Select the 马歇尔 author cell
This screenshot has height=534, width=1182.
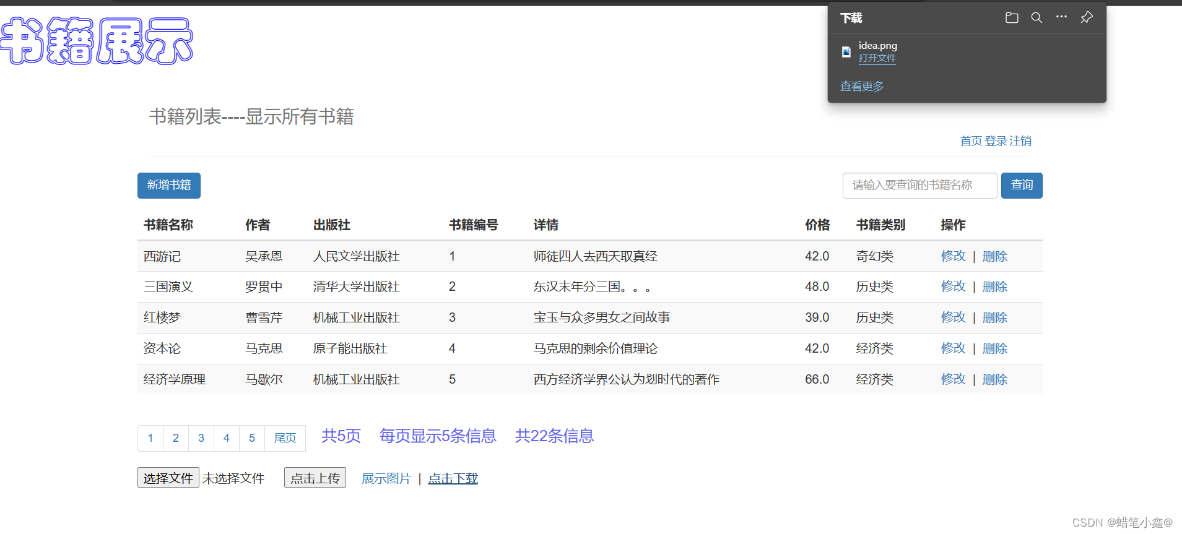pos(264,379)
